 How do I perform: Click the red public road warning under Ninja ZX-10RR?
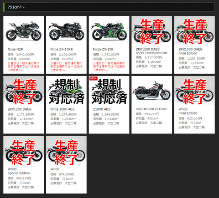66,66
